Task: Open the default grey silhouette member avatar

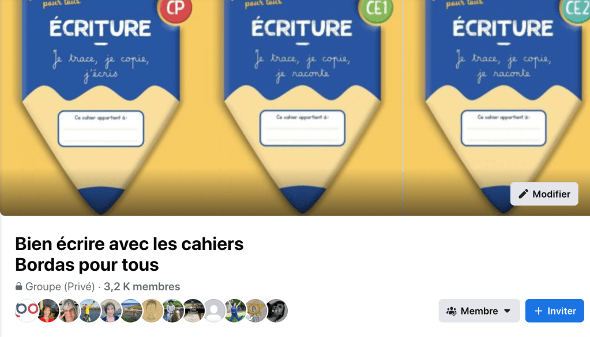Action: pyautogui.click(x=214, y=311)
